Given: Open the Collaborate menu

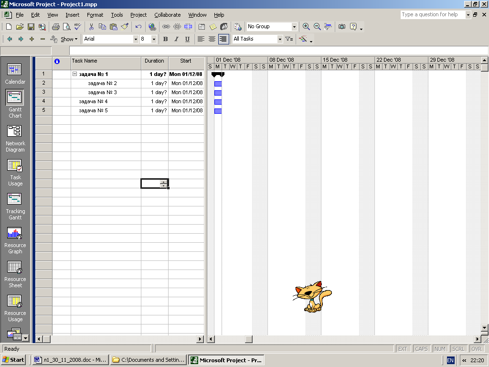Looking at the screenshot, I should coord(168,15).
